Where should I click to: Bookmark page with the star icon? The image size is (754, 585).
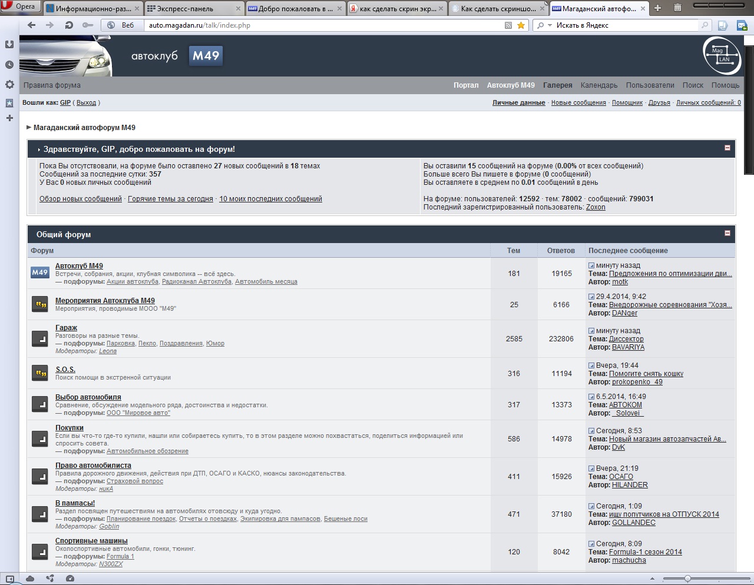pos(521,25)
